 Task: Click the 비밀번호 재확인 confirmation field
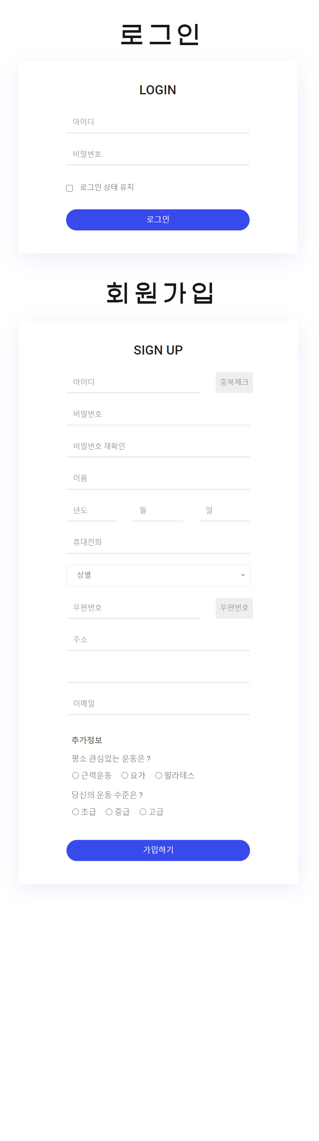click(158, 446)
